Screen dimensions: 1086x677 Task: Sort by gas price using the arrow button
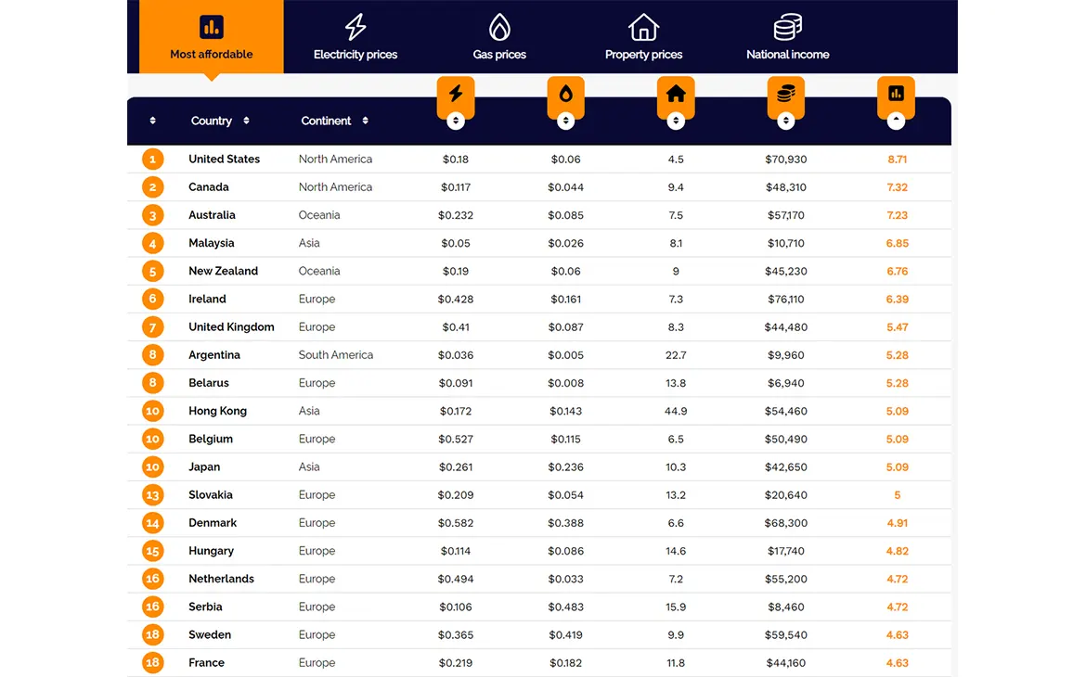coord(566,121)
